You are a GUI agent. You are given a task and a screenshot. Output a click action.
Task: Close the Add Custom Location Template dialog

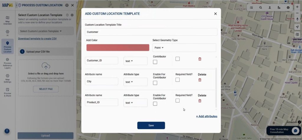215,14
